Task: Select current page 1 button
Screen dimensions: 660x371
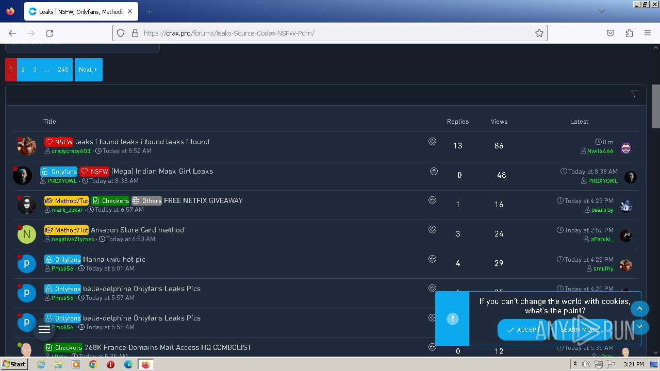Action: (x=11, y=70)
